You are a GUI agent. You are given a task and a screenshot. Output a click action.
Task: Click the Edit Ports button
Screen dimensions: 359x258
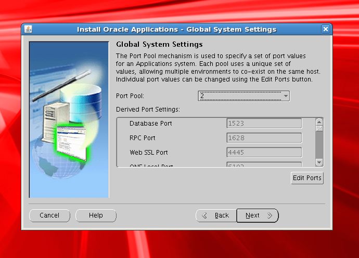point(307,178)
